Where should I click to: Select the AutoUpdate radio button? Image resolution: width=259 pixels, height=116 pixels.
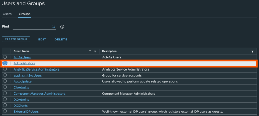pyautogui.click(x=5, y=81)
